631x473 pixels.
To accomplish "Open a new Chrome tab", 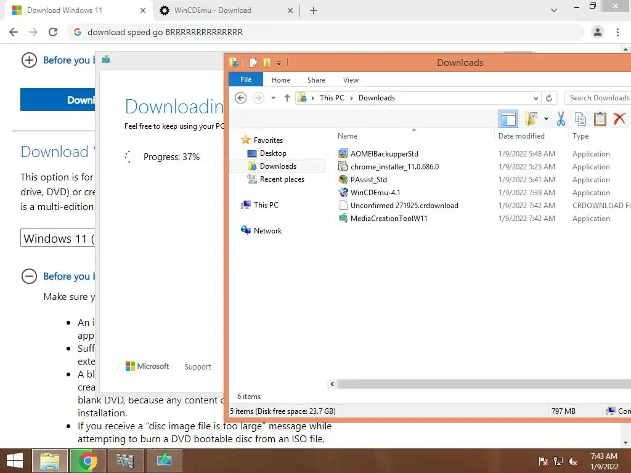I will (x=314, y=10).
